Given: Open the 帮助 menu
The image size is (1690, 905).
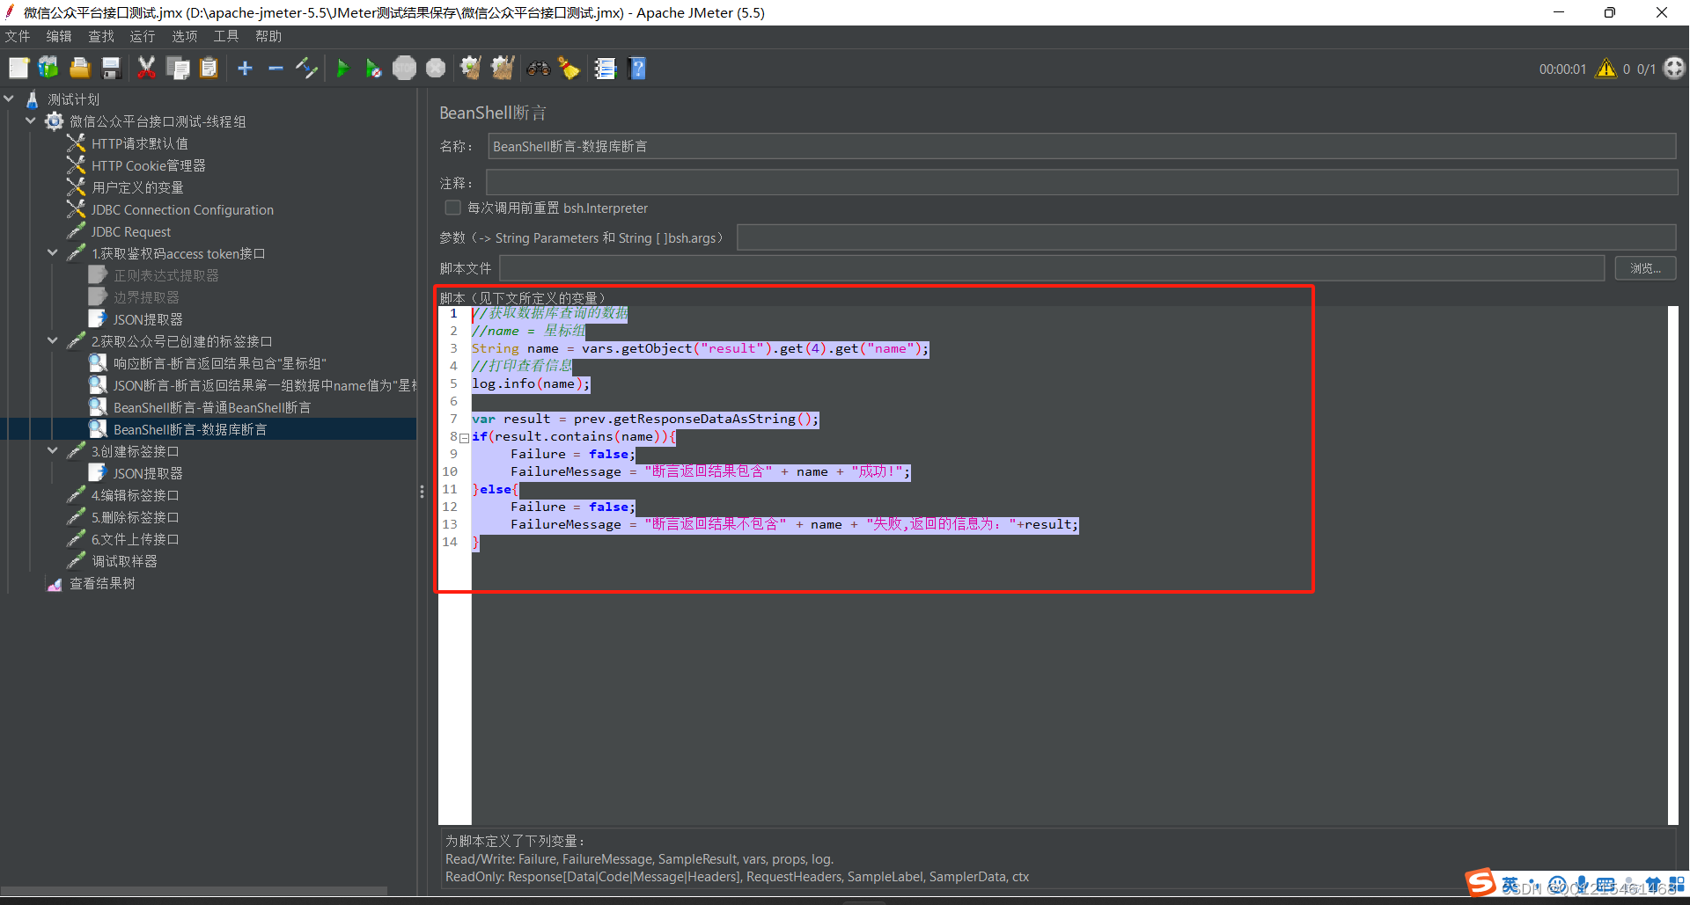Looking at the screenshot, I should [268, 36].
